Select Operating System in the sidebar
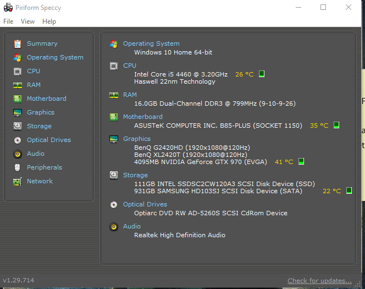365x289 pixels. click(x=55, y=57)
